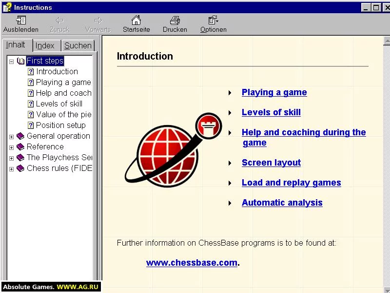This screenshot has height=293, width=390.
Task: Open the Levels of skill link
Action: (271, 112)
